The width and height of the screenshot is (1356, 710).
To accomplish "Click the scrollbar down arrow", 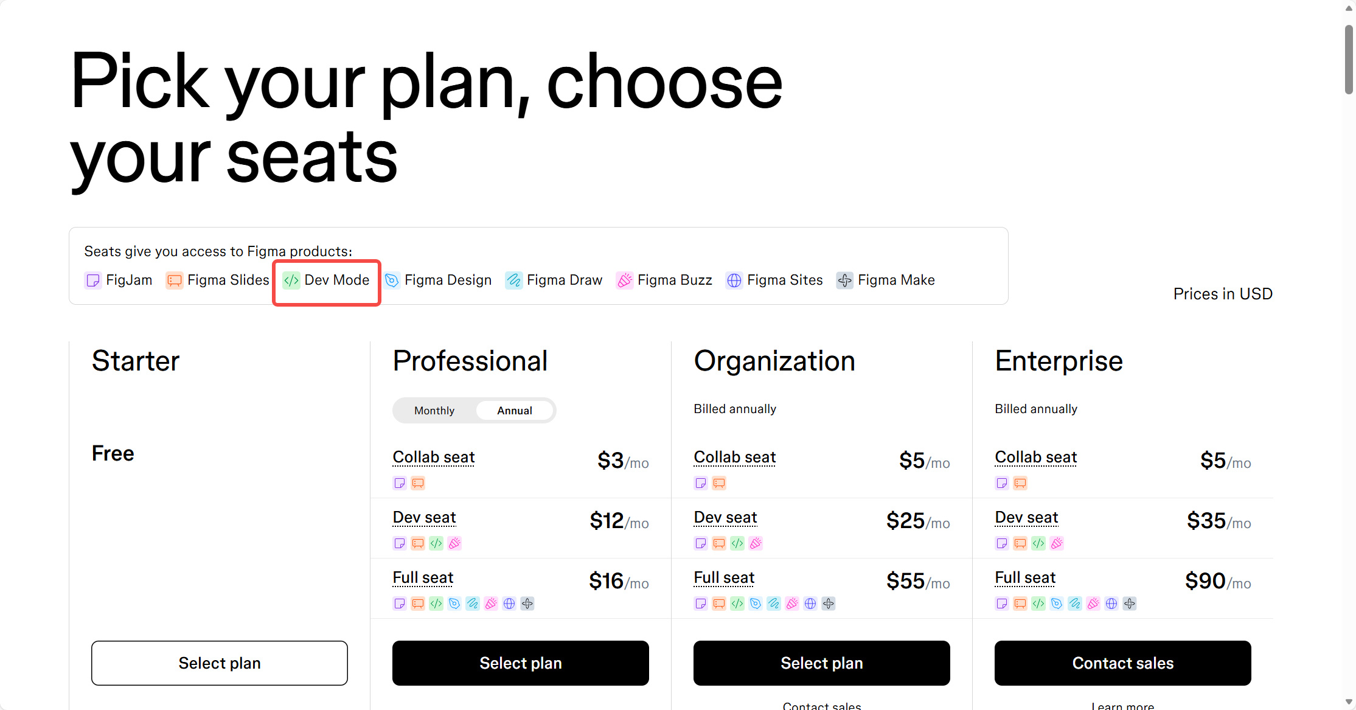I will [x=1349, y=702].
